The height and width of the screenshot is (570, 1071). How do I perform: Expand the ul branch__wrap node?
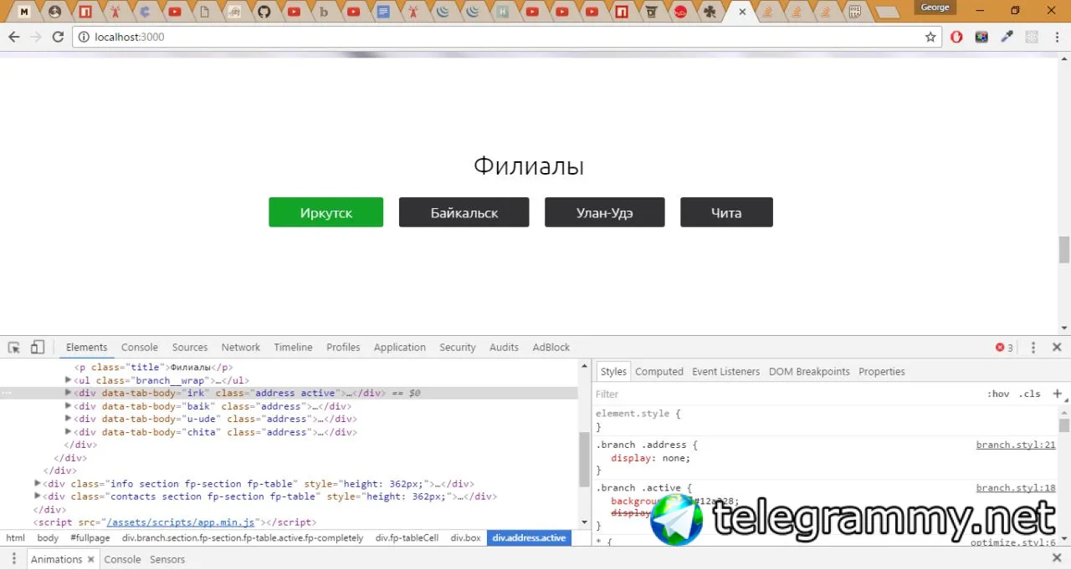[x=69, y=380]
